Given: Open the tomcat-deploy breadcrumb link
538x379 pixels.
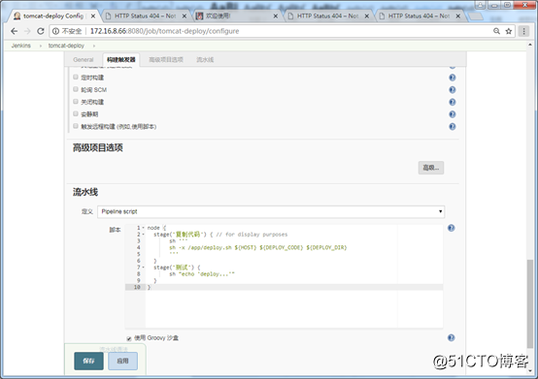Looking at the screenshot, I should [66, 46].
